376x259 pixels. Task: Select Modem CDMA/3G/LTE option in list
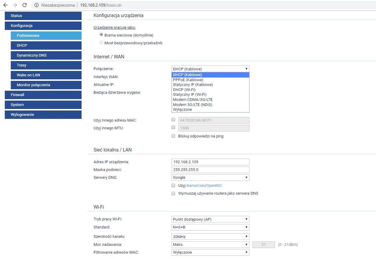point(192,100)
